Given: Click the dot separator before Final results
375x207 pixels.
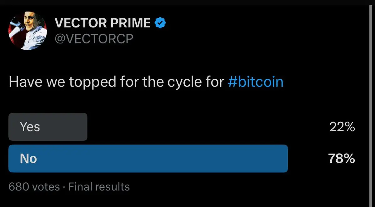Looking at the screenshot, I should (x=64, y=187).
